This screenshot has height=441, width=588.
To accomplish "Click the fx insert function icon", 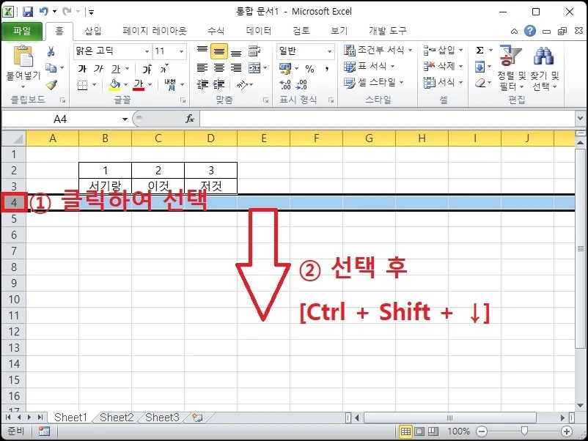I will click(x=190, y=118).
